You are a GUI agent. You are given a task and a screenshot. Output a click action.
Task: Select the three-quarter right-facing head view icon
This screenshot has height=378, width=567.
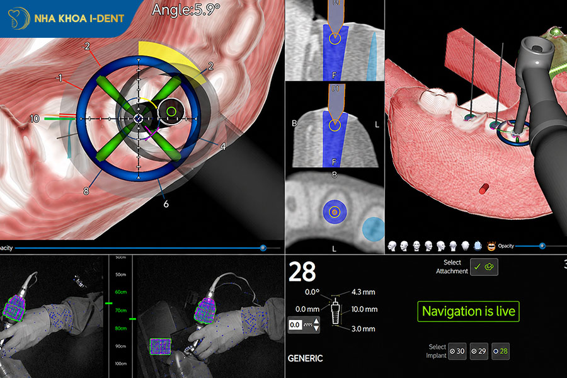click(429, 246)
